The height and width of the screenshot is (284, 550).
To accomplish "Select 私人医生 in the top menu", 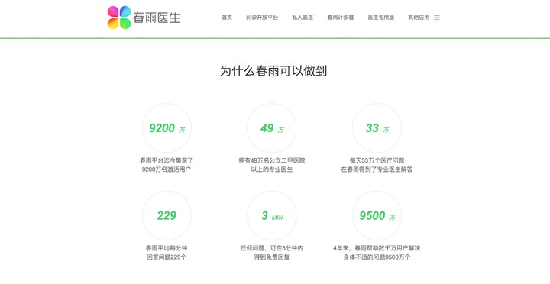I will pyautogui.click(x=302, y=18).
